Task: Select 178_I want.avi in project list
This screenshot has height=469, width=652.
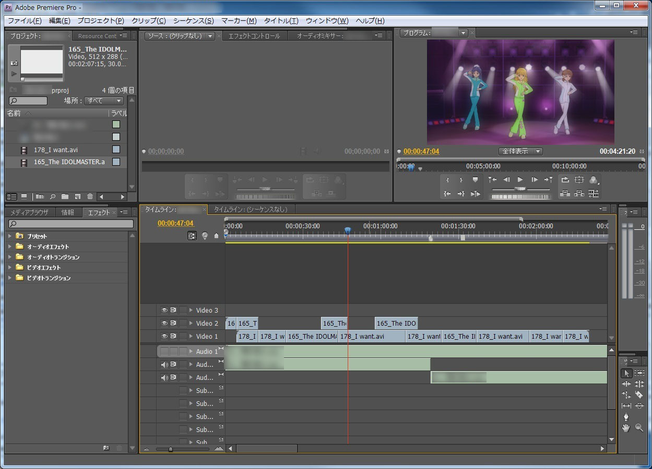Action: pyautogui.click(x=56, y=150)
